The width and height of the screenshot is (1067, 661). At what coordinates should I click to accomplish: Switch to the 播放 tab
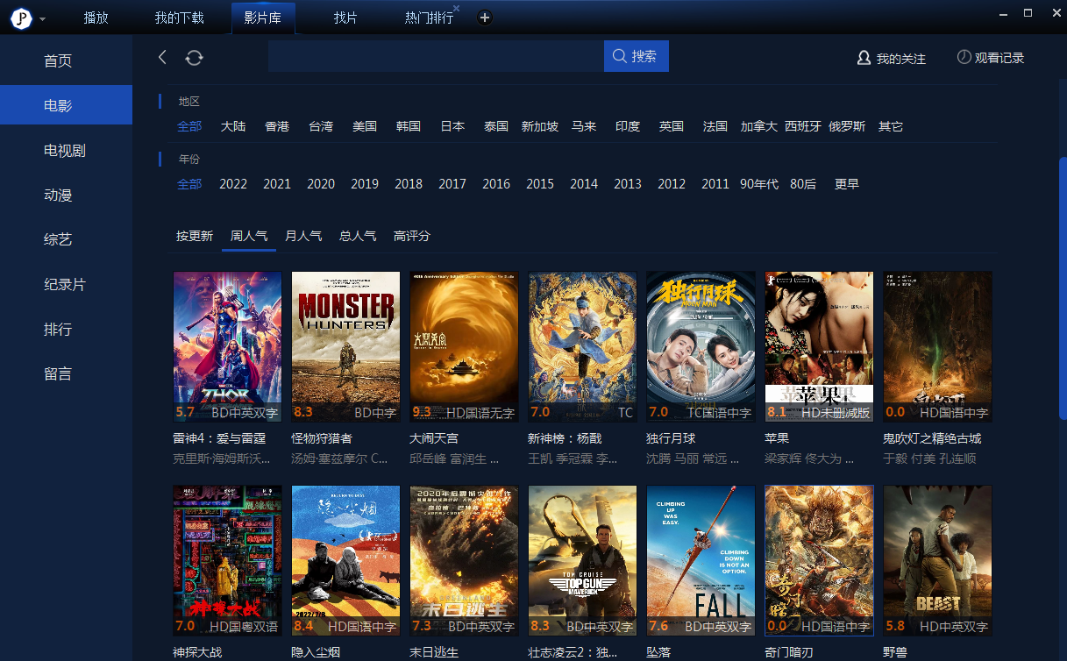(96, 18)
